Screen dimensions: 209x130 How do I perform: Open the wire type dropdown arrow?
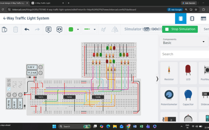[95, 29]
